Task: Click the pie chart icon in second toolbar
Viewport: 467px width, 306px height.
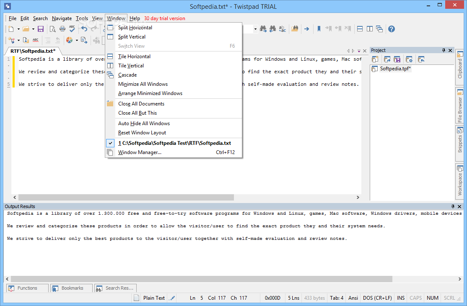Action: (70, 40)
